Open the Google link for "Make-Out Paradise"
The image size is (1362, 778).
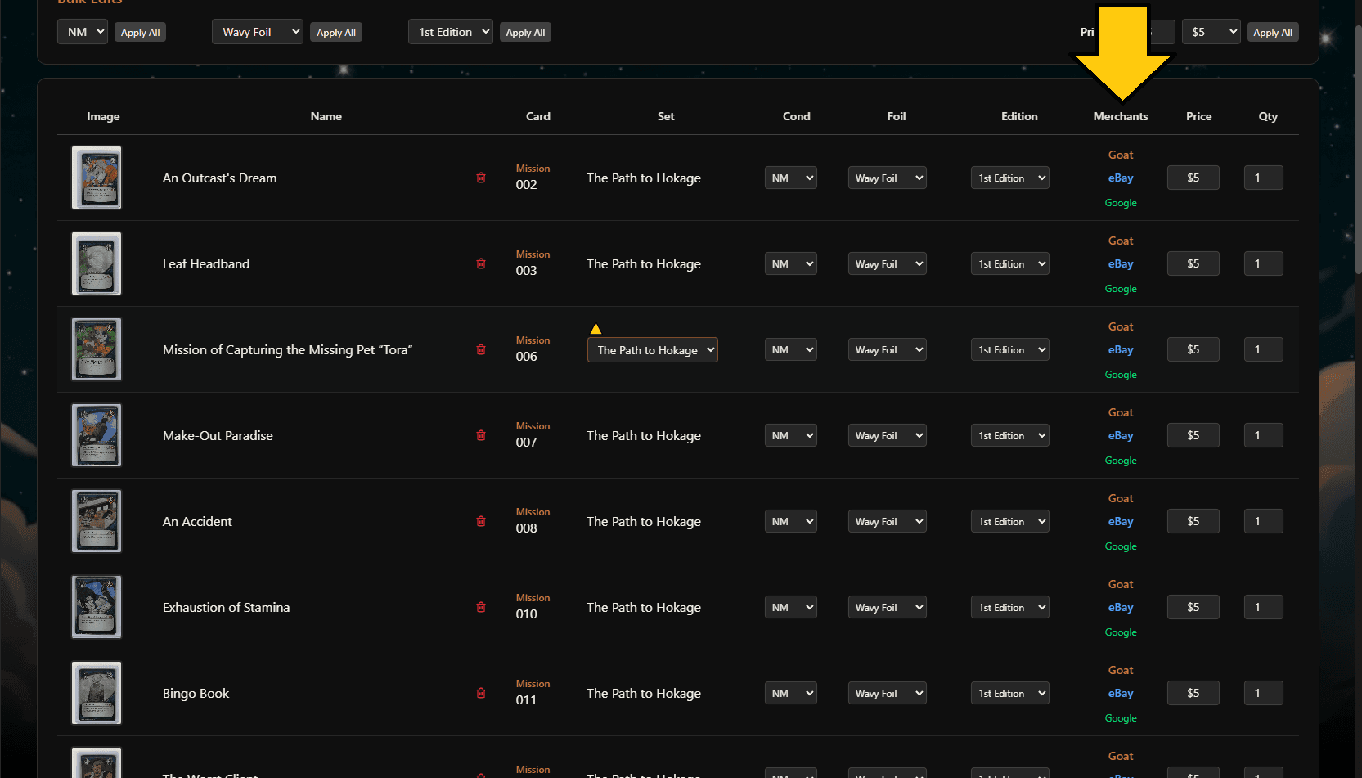1121,460
